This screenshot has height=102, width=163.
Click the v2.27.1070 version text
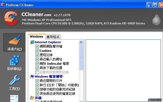(62, 15)
